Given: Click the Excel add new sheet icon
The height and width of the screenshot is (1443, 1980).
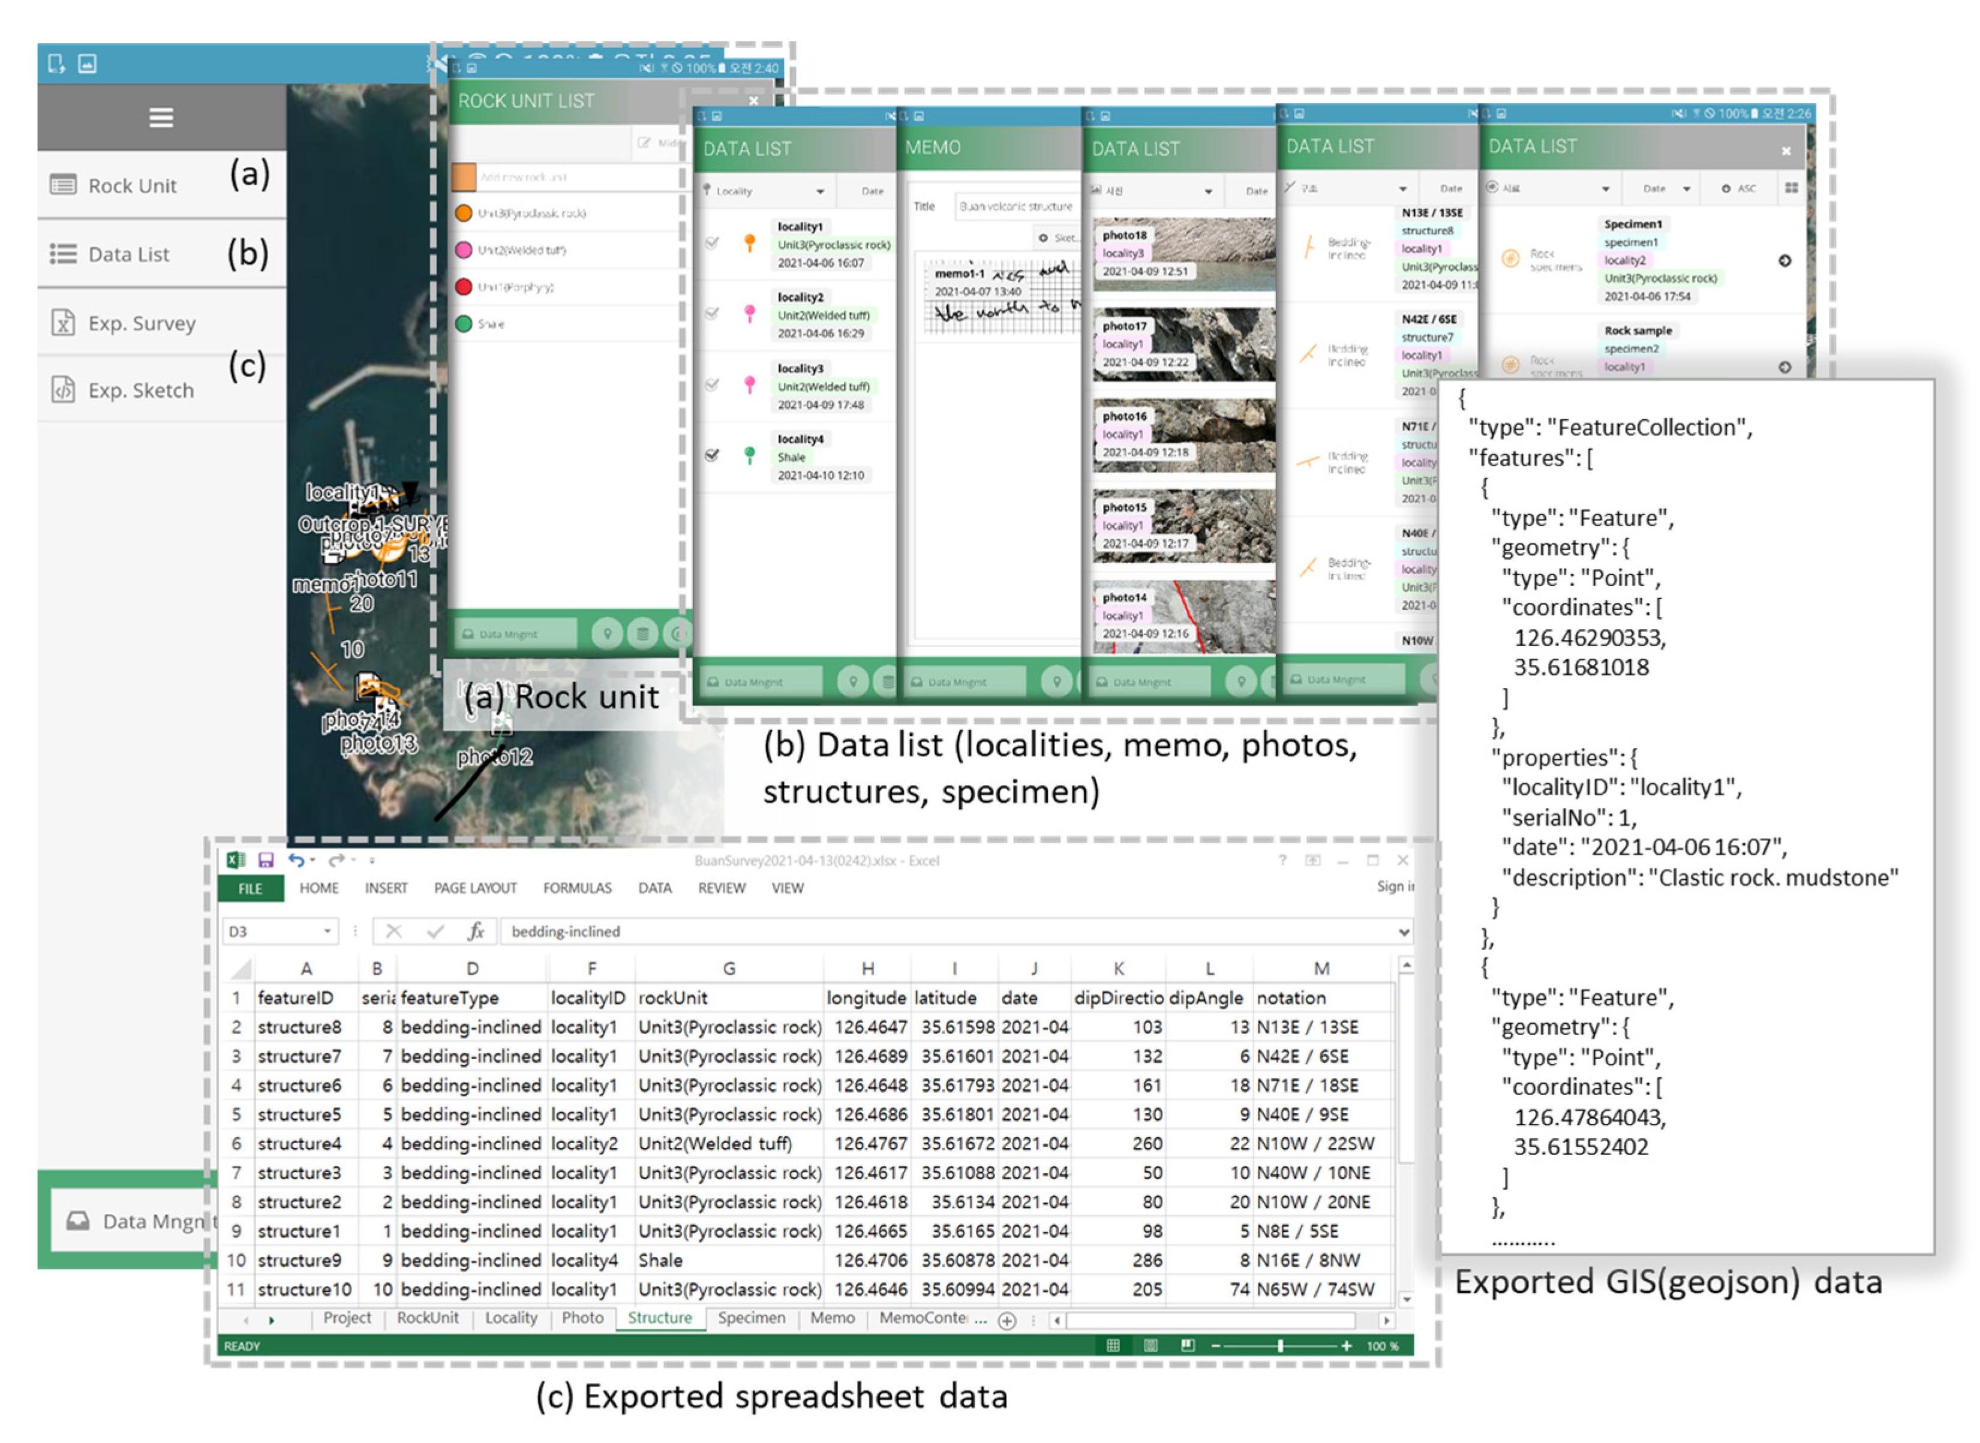Looking at the screenshot, I should [x=1007, y=1320].
